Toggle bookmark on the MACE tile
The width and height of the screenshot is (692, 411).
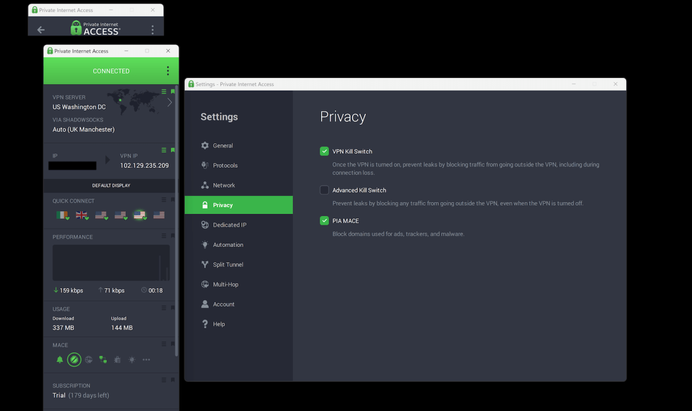(x=173, y=344)
